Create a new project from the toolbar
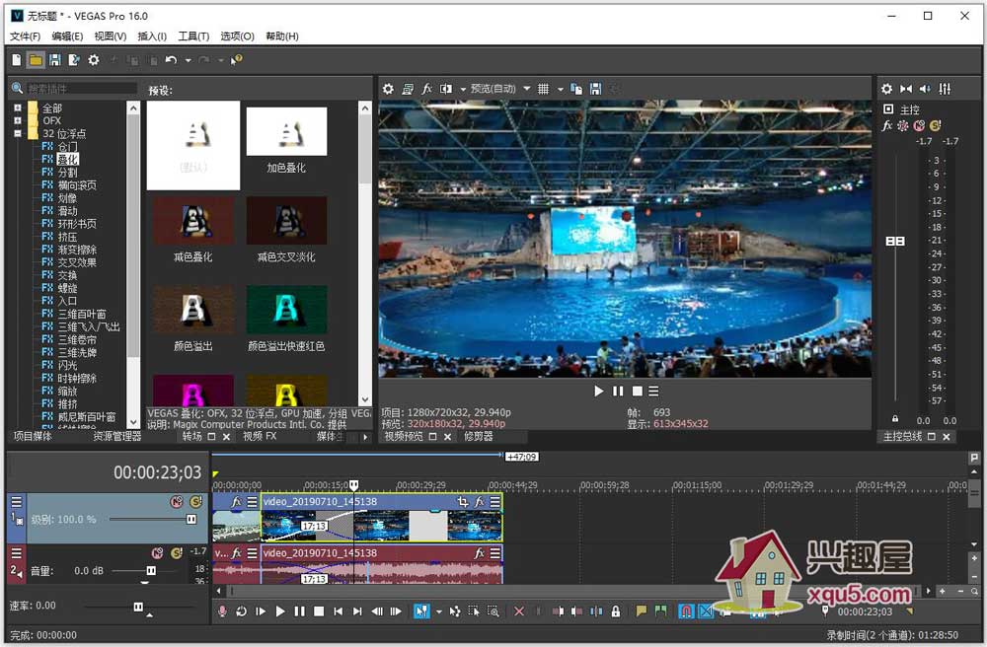987x647 pixels. (17, 60)
